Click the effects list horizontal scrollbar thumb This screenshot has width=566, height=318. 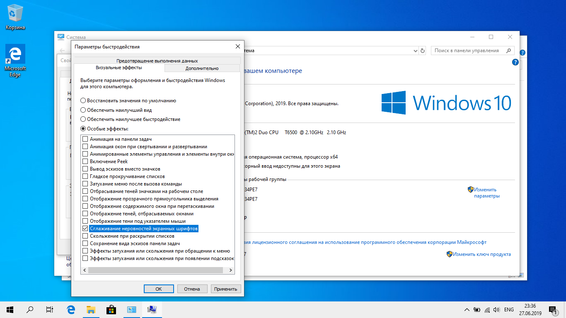click(x=155, y=270)
